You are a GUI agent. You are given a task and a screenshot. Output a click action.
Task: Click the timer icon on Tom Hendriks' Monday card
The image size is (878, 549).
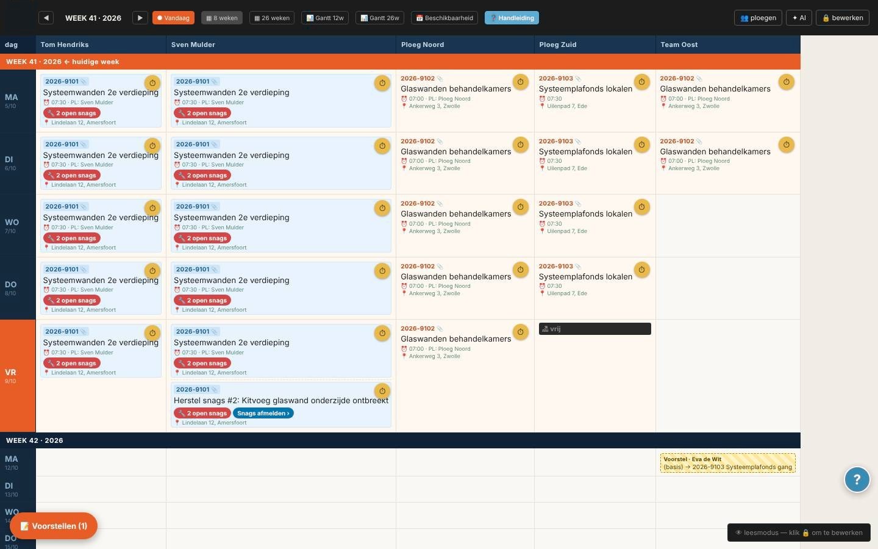coord(152,83)
